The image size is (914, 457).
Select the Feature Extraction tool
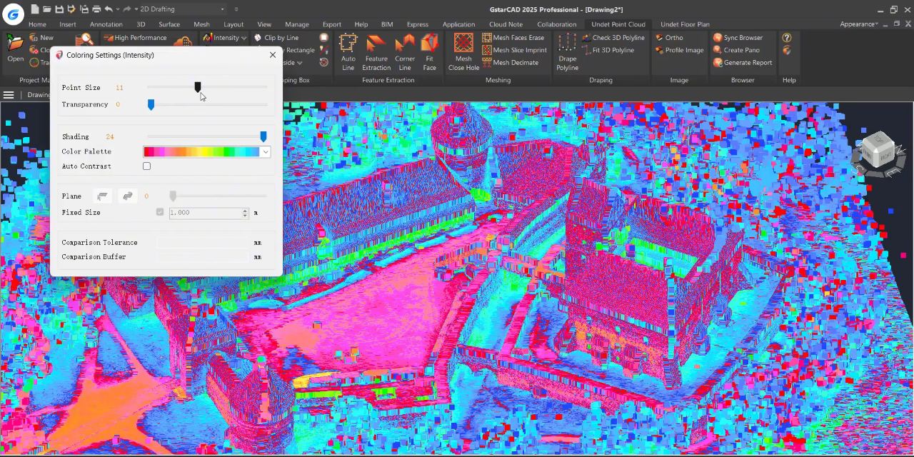[376, 52]
